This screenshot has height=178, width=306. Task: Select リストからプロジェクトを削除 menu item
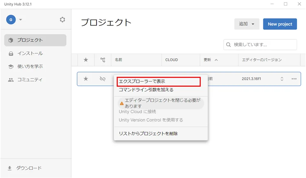(148, 134)
